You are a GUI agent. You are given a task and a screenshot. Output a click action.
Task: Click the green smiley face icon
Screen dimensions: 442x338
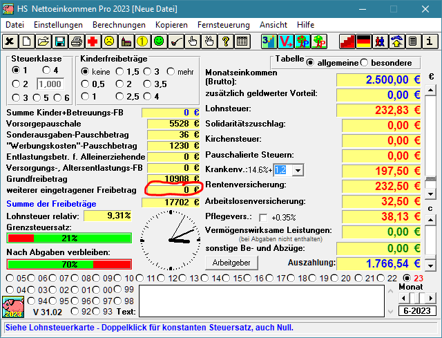(159, 41)
